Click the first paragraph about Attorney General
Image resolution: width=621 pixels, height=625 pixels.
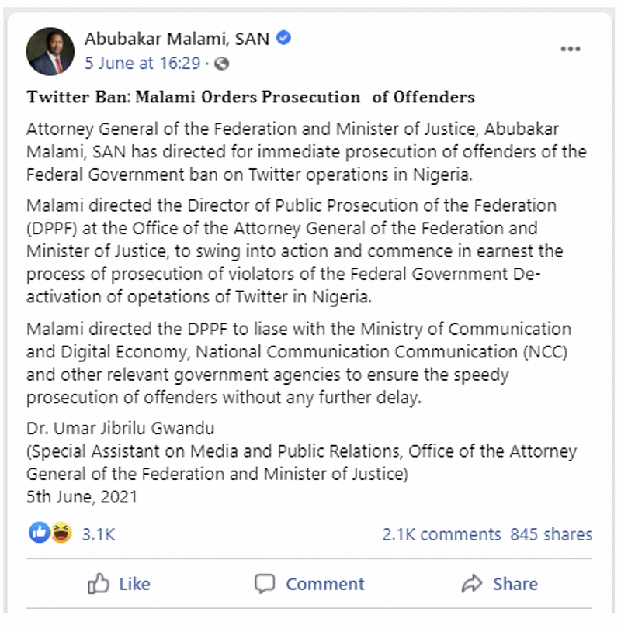(307, 152)
